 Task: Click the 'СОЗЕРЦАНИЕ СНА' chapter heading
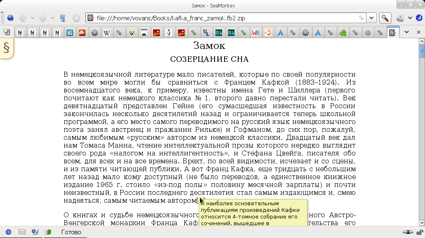coord(209,59)
